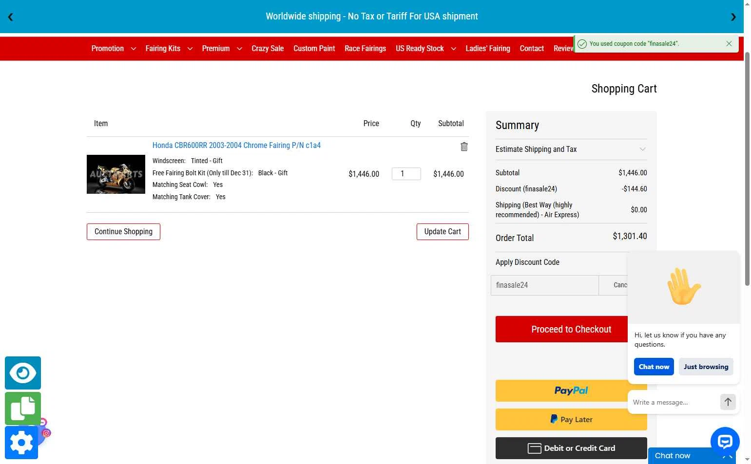Image resolution: width=751 pixels, height=464 pixels.
Task: Open the Contact page
Action: point(532,49)
